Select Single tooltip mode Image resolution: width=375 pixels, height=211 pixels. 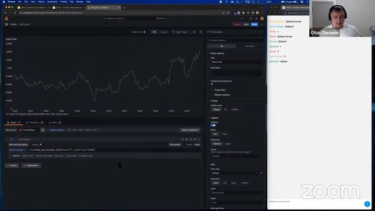[216, 110]
